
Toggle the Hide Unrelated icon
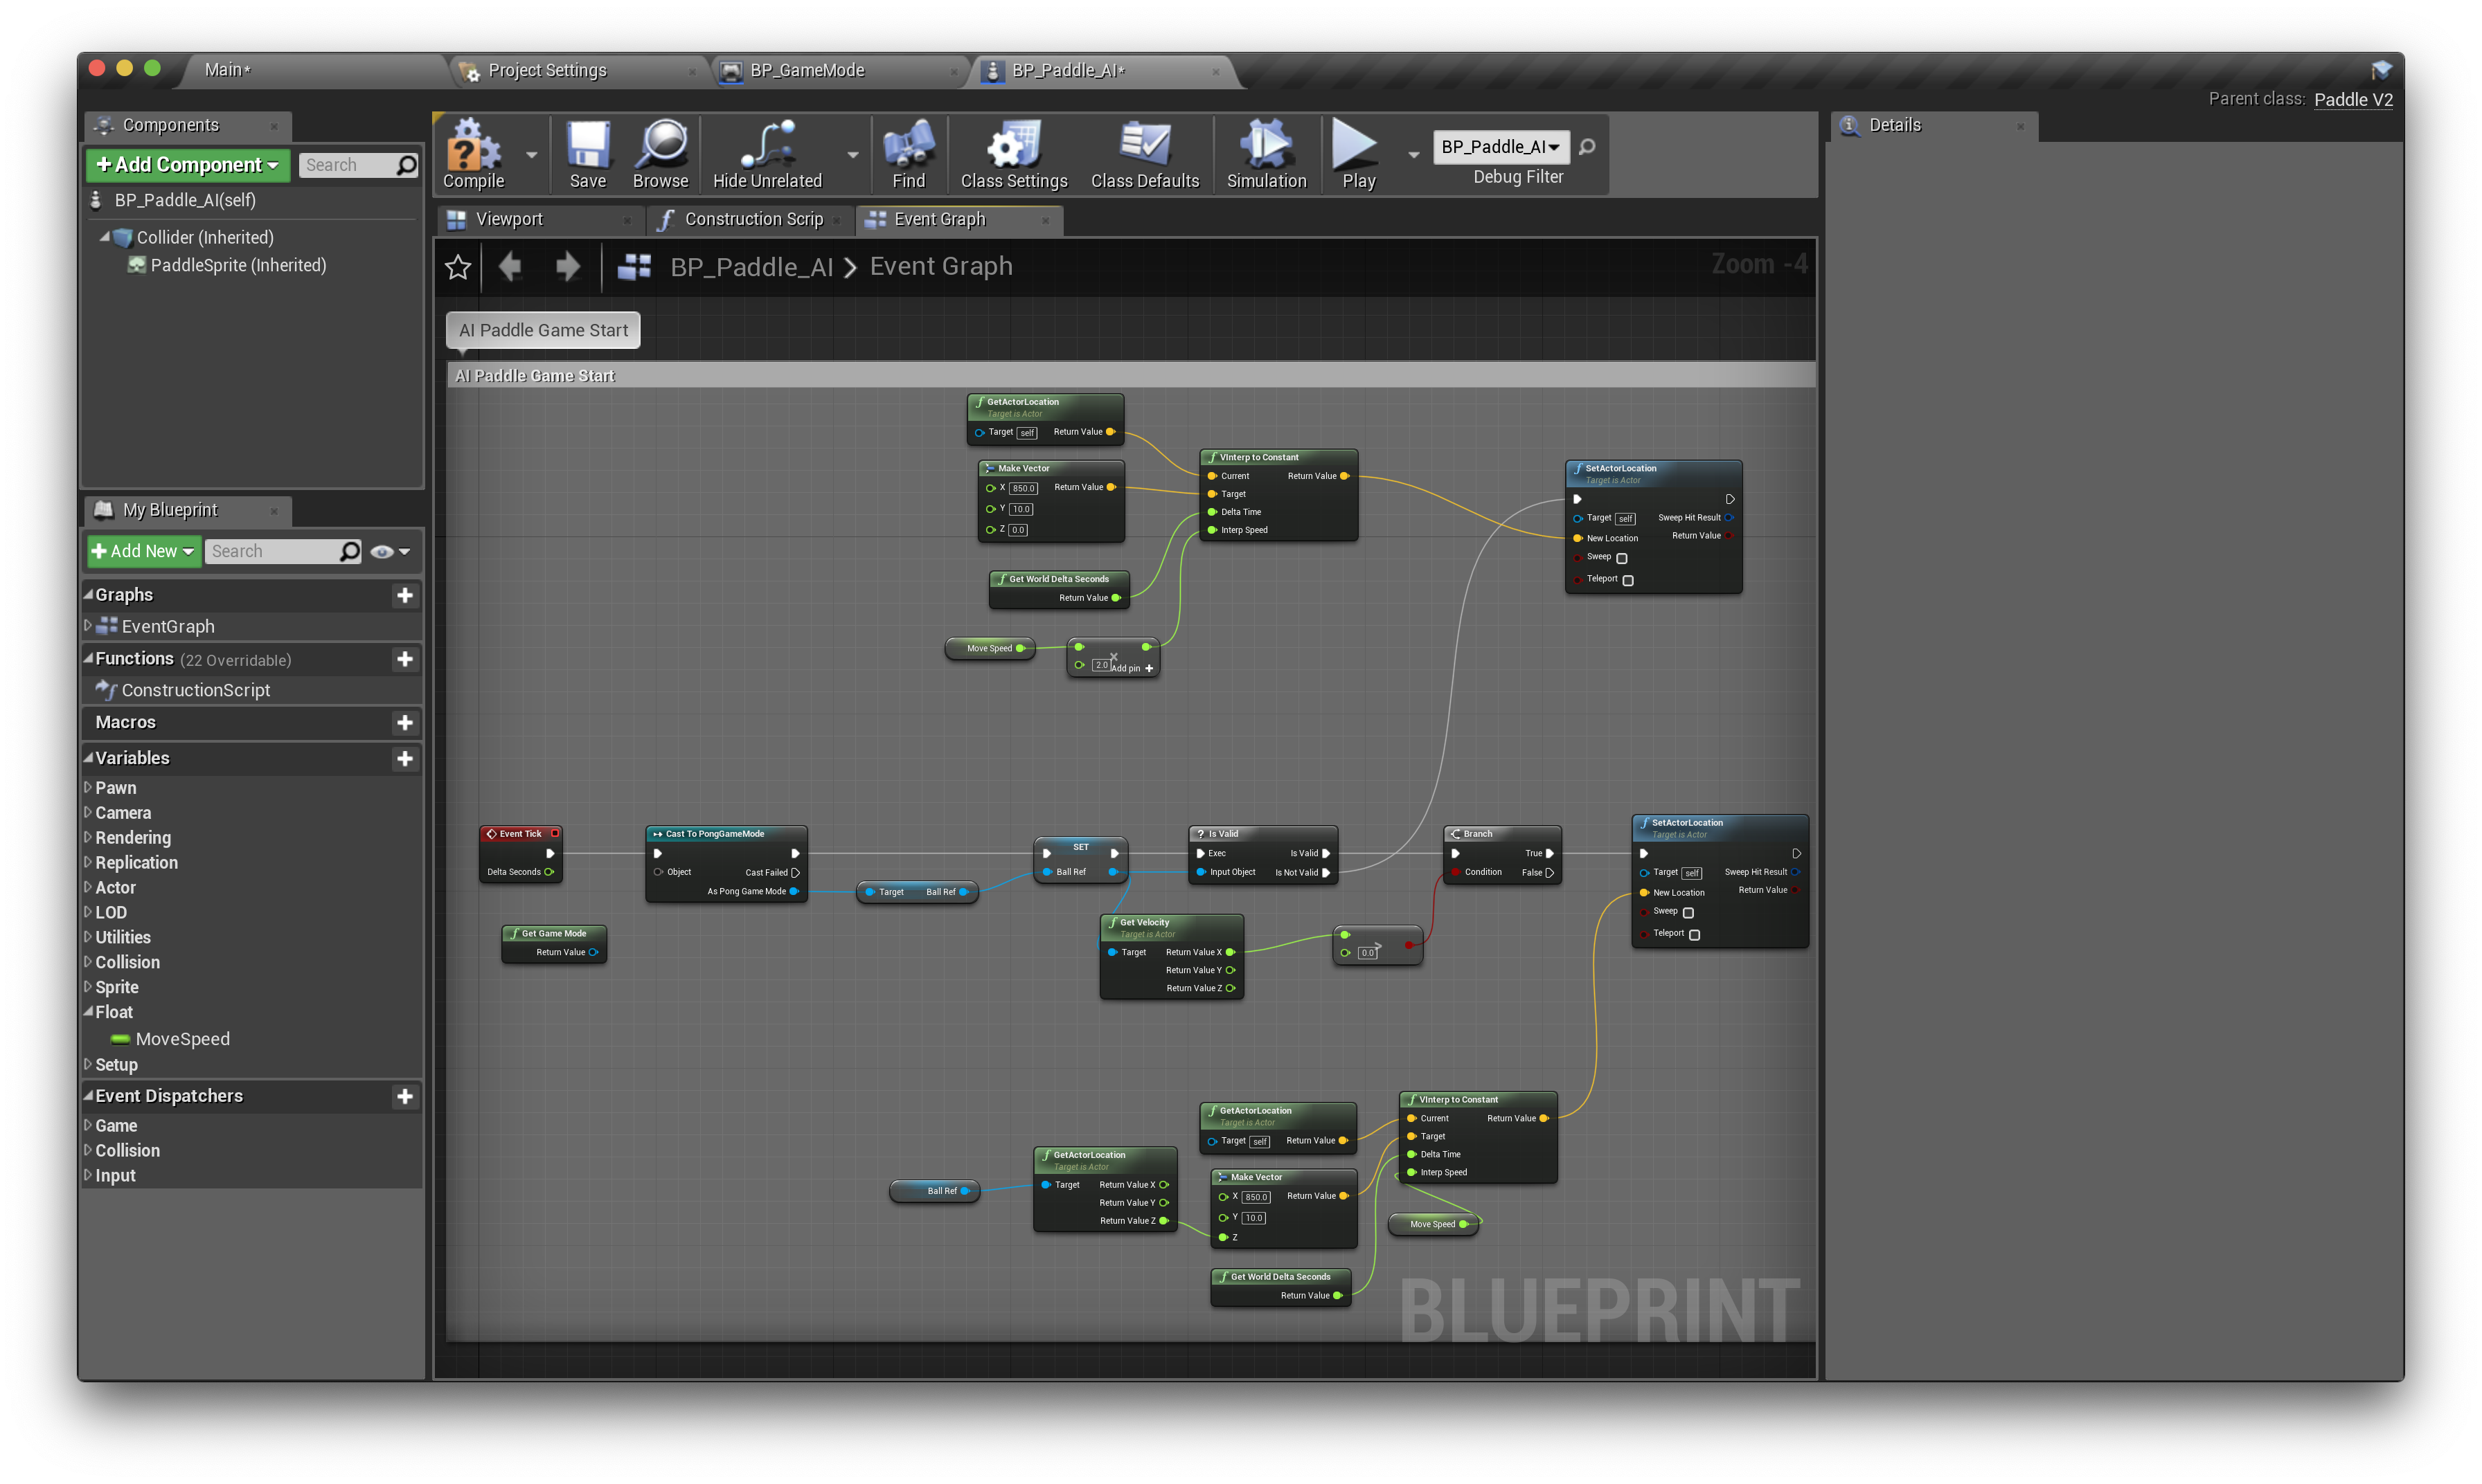(767, 146)
